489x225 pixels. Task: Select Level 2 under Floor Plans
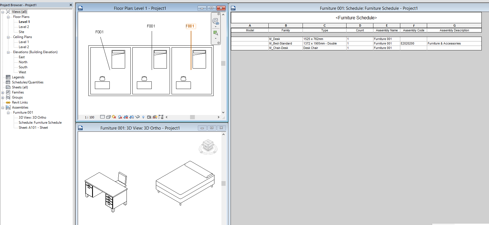pyautogui.click(x=24, y=27)
